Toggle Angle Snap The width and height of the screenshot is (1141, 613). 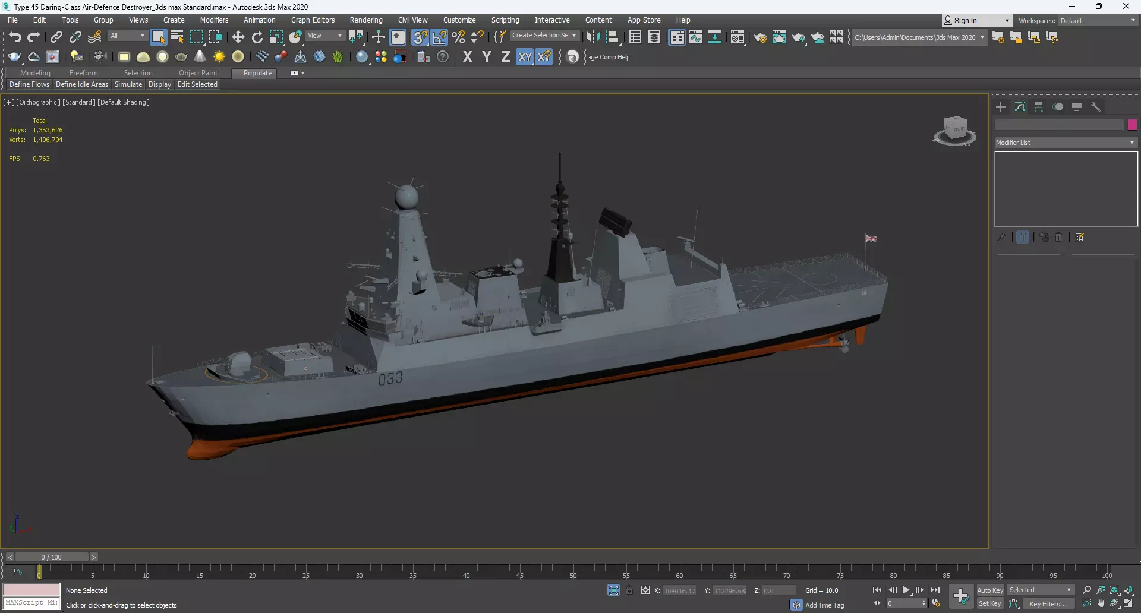pos(439,37)
